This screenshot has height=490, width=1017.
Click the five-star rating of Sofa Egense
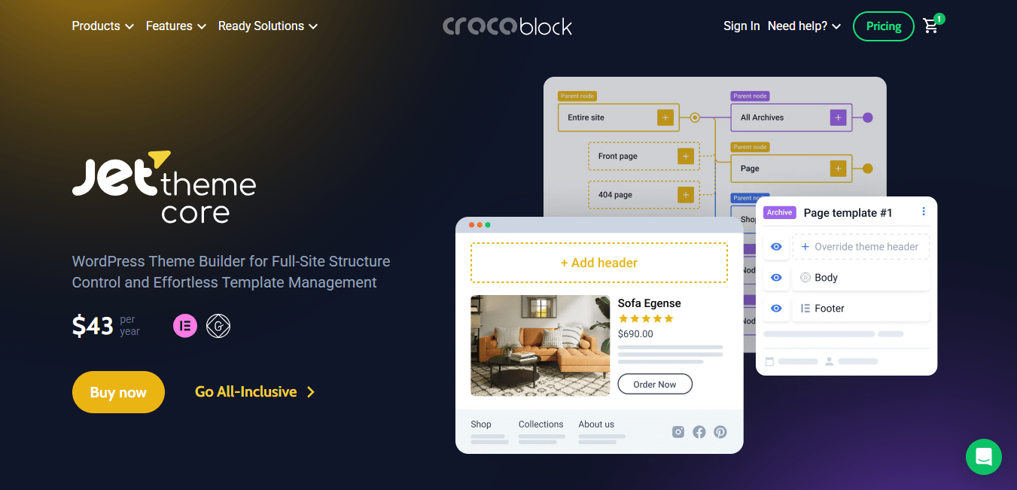pyautogui.click(x=646, y=318)
